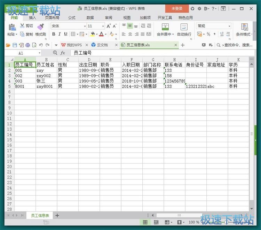This screenshot has height=230, width=261.
Task: Open a new document tab with plus
Action: tap(183, 45)
